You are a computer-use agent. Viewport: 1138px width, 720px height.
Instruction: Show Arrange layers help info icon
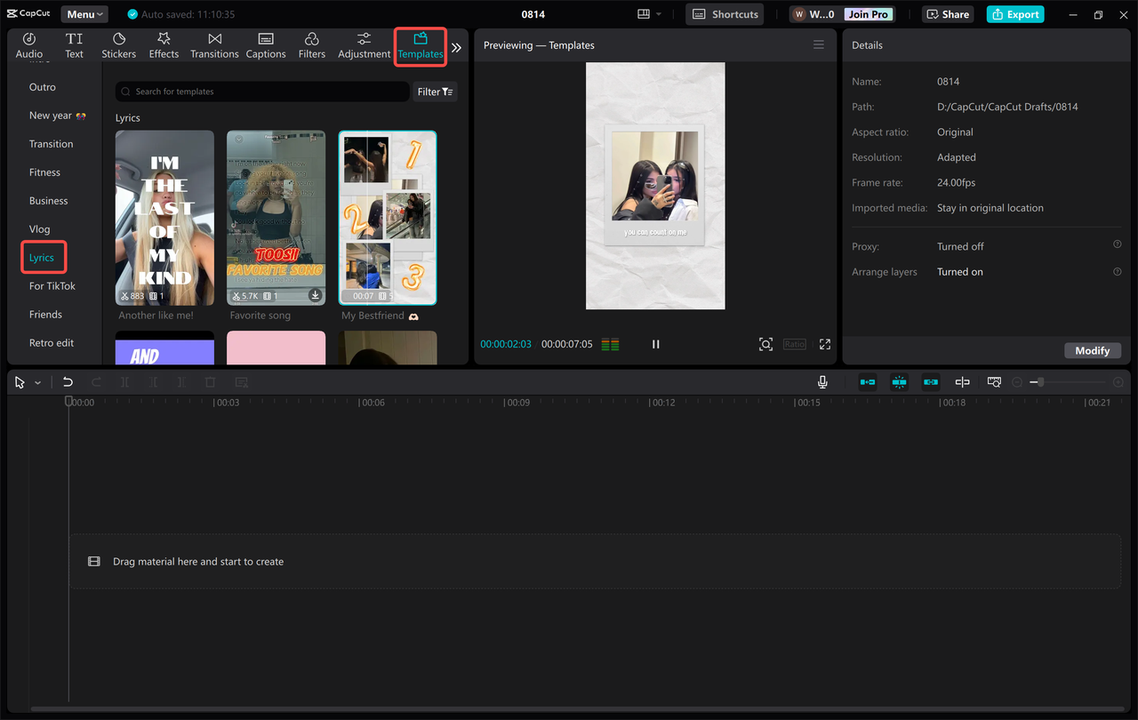1118,271
